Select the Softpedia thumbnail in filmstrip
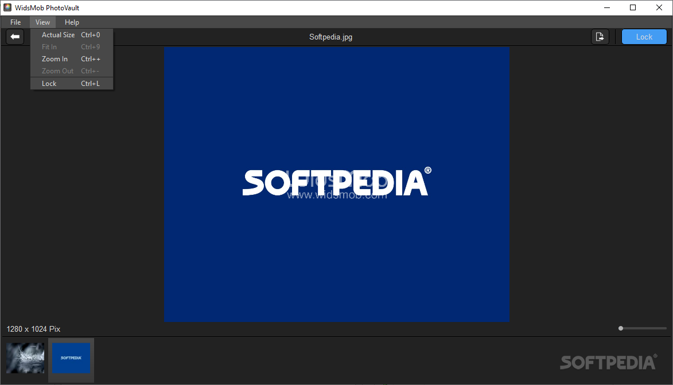673x385 pixels. click(x=71, y=358)
